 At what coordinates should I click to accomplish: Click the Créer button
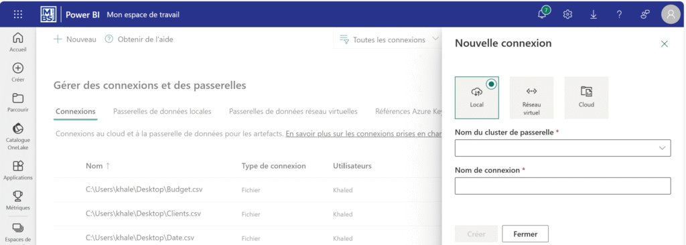tap(476, 234)
